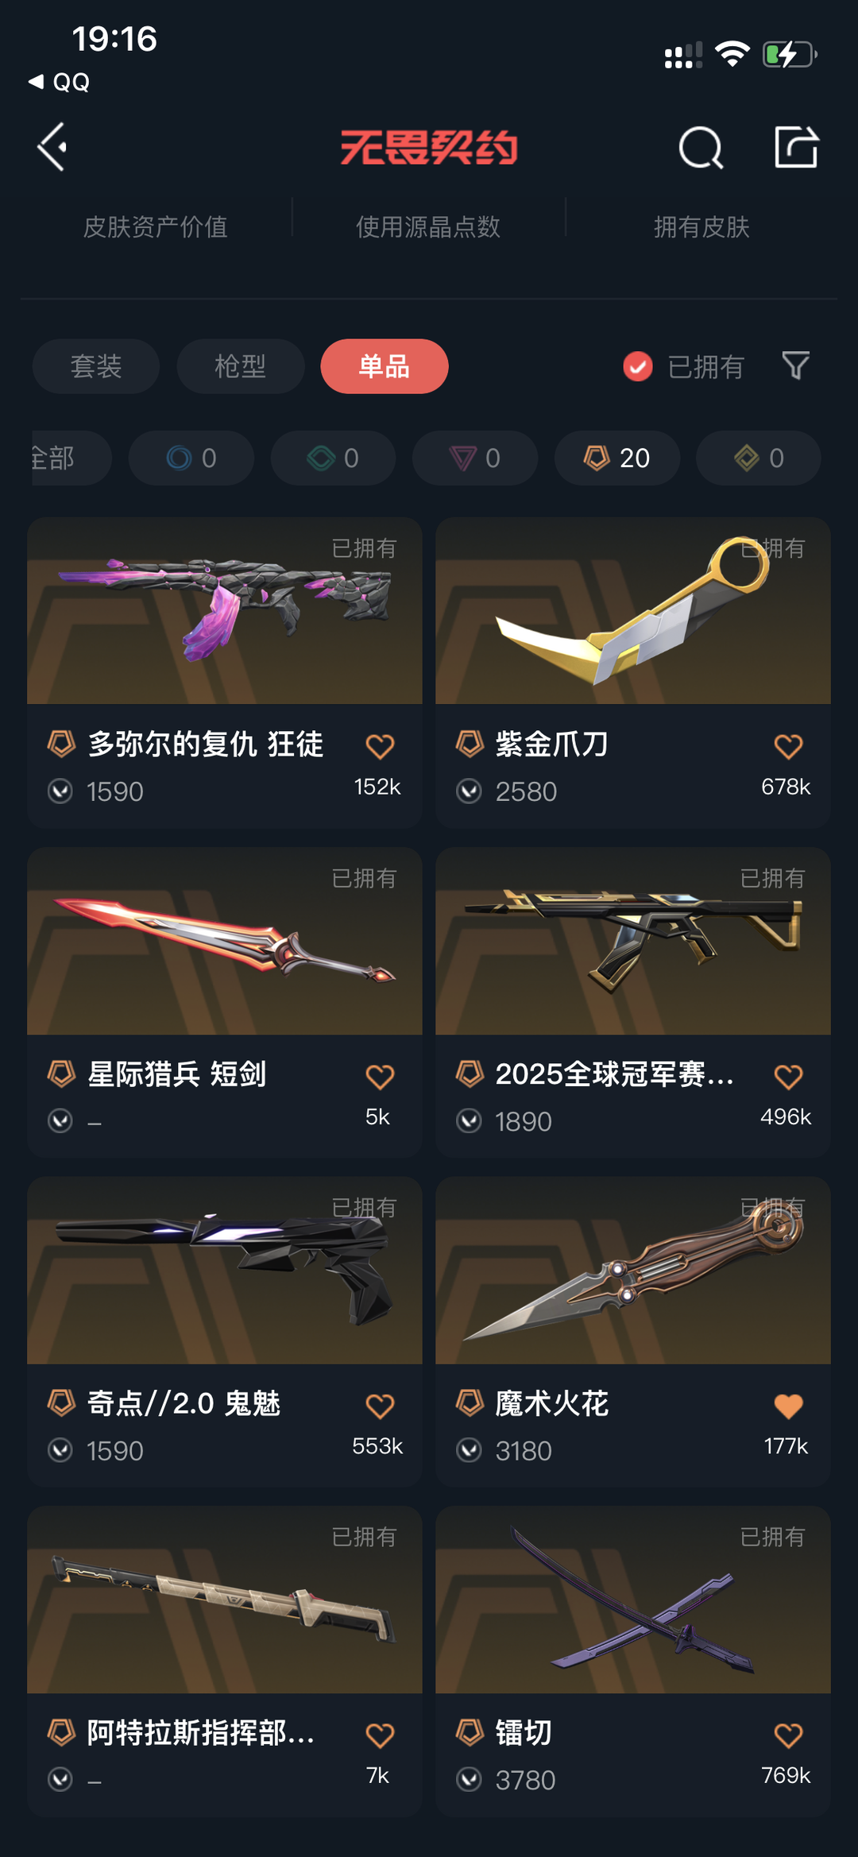
Task: Select the green diamond tier filter
Action: pyautogui.click(x=334, y=458)
